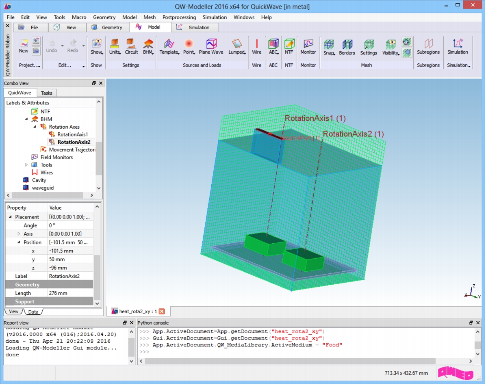Switch to the View ribbon tab
Viewport: 486px width, 385px height.
tap(67, 27)
